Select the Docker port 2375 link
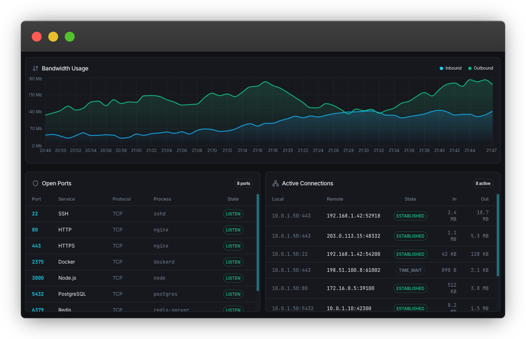 [x=38, y=262]
